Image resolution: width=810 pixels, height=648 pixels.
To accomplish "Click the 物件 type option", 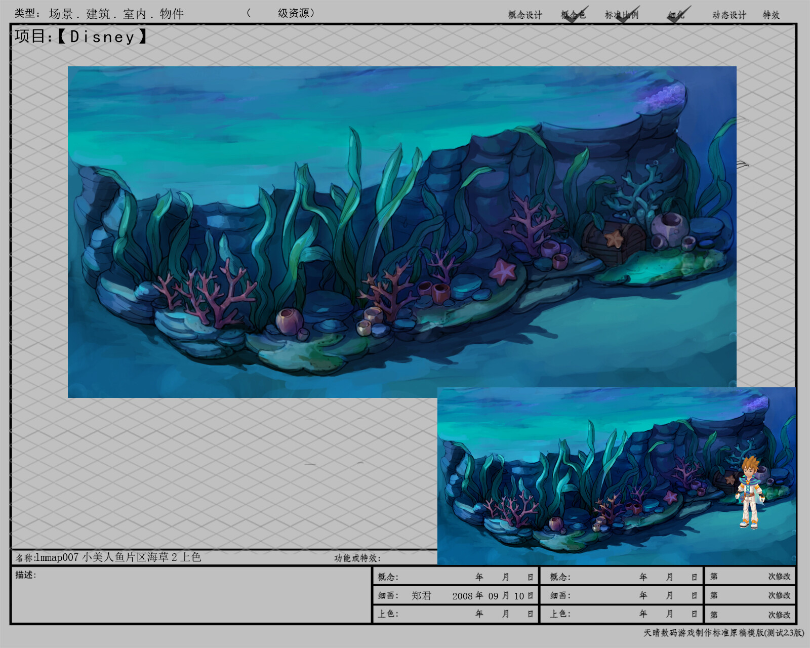I will click(172, 14).
